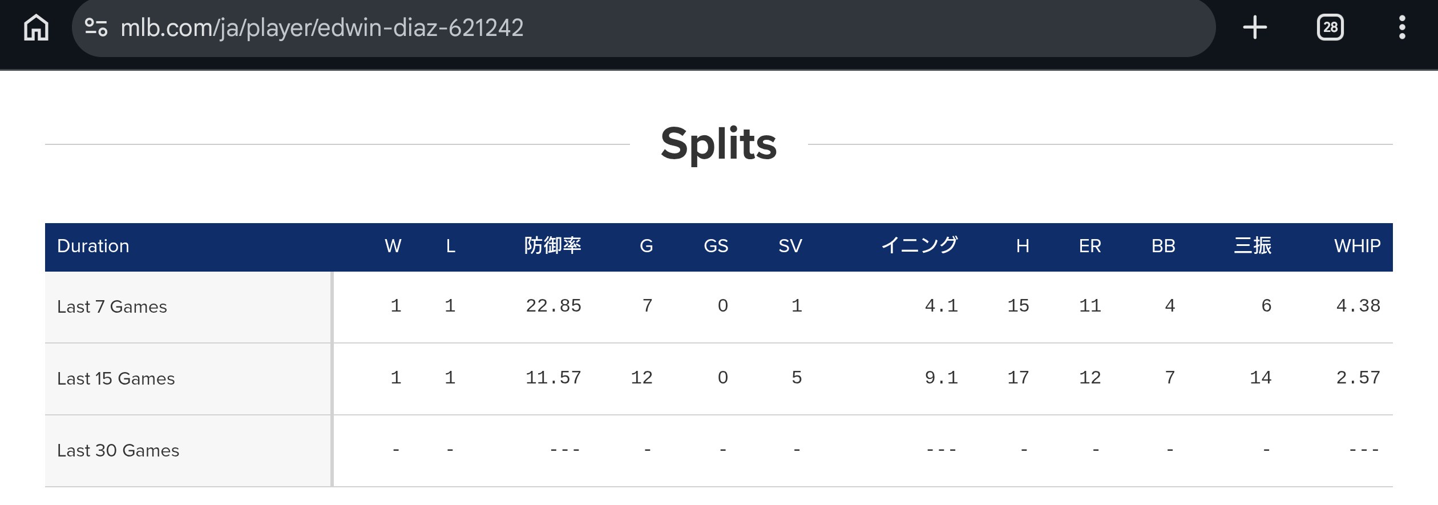Sort by the 三振 column header

(x=1253, y=246)
